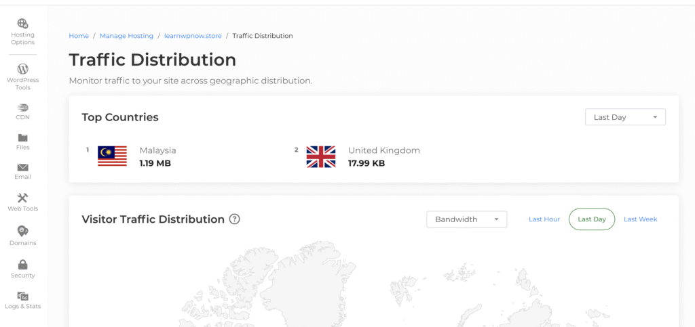Select the Last Day range pill
695x327 pixels.
(x=592, y=219)
